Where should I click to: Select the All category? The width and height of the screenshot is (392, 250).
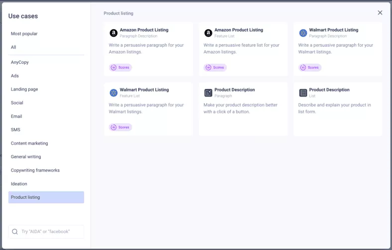tap(46, 47)
